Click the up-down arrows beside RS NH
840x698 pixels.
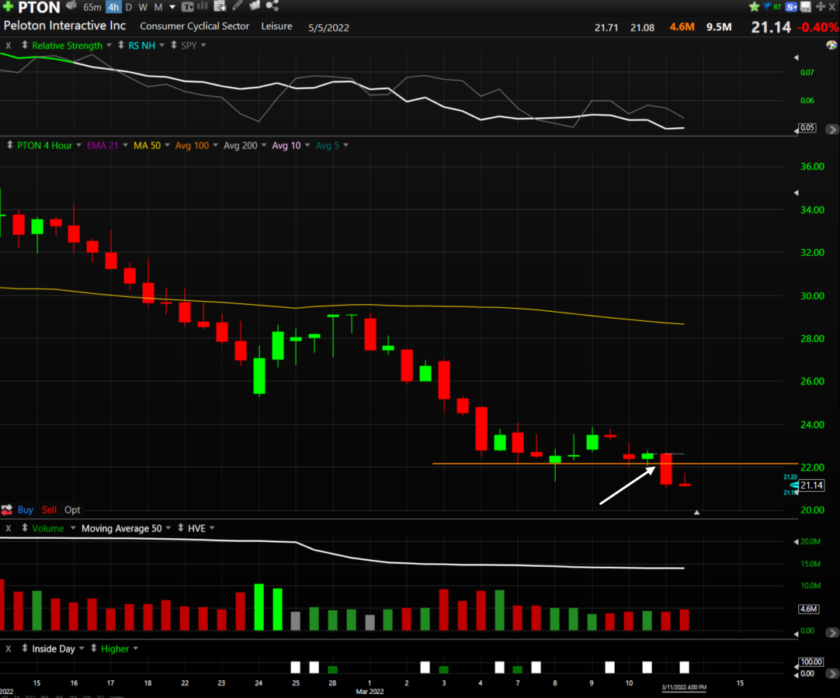[121, 45]
